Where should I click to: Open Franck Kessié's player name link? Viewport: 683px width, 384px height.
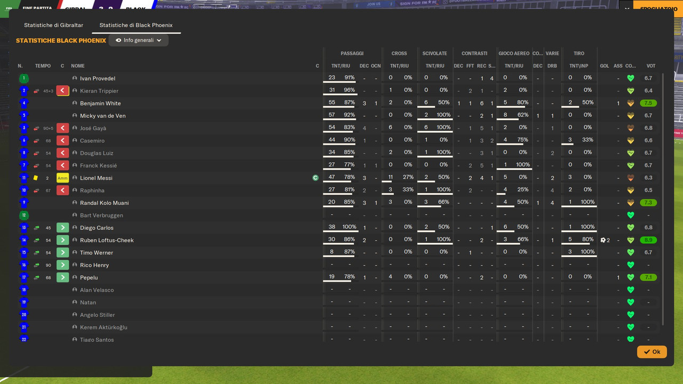coord(98,165)
